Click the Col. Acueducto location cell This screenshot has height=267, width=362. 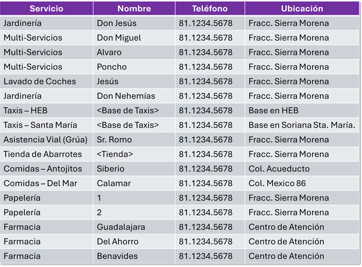(x=302, y=169)
